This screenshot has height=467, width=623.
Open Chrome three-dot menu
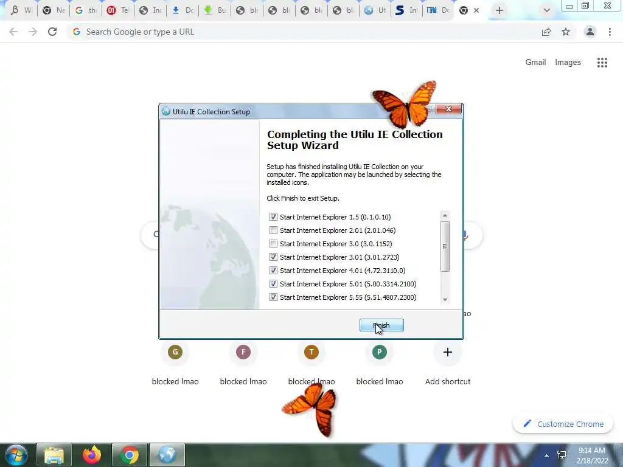pyautogui.click(x=610, y=32)
